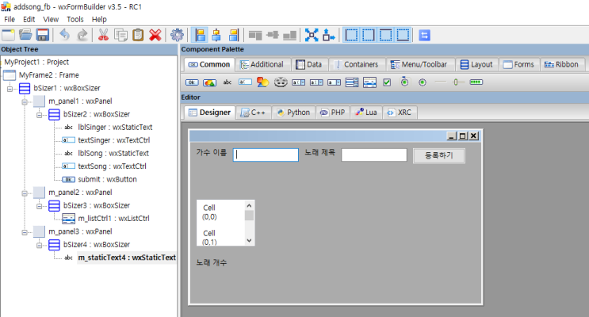Toggle the Expand (four arrows) option
The width and height of the screenshot is (589, 317).
pyautogui.click(x=312, y=35)
